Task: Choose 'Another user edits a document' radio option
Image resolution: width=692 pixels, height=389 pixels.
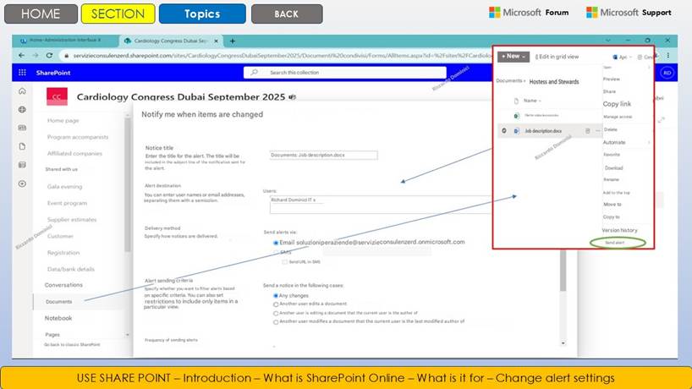Action: [276, 304]
